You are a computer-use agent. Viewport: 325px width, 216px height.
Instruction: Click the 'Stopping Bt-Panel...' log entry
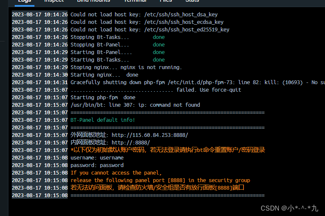[x=100, y=45]
